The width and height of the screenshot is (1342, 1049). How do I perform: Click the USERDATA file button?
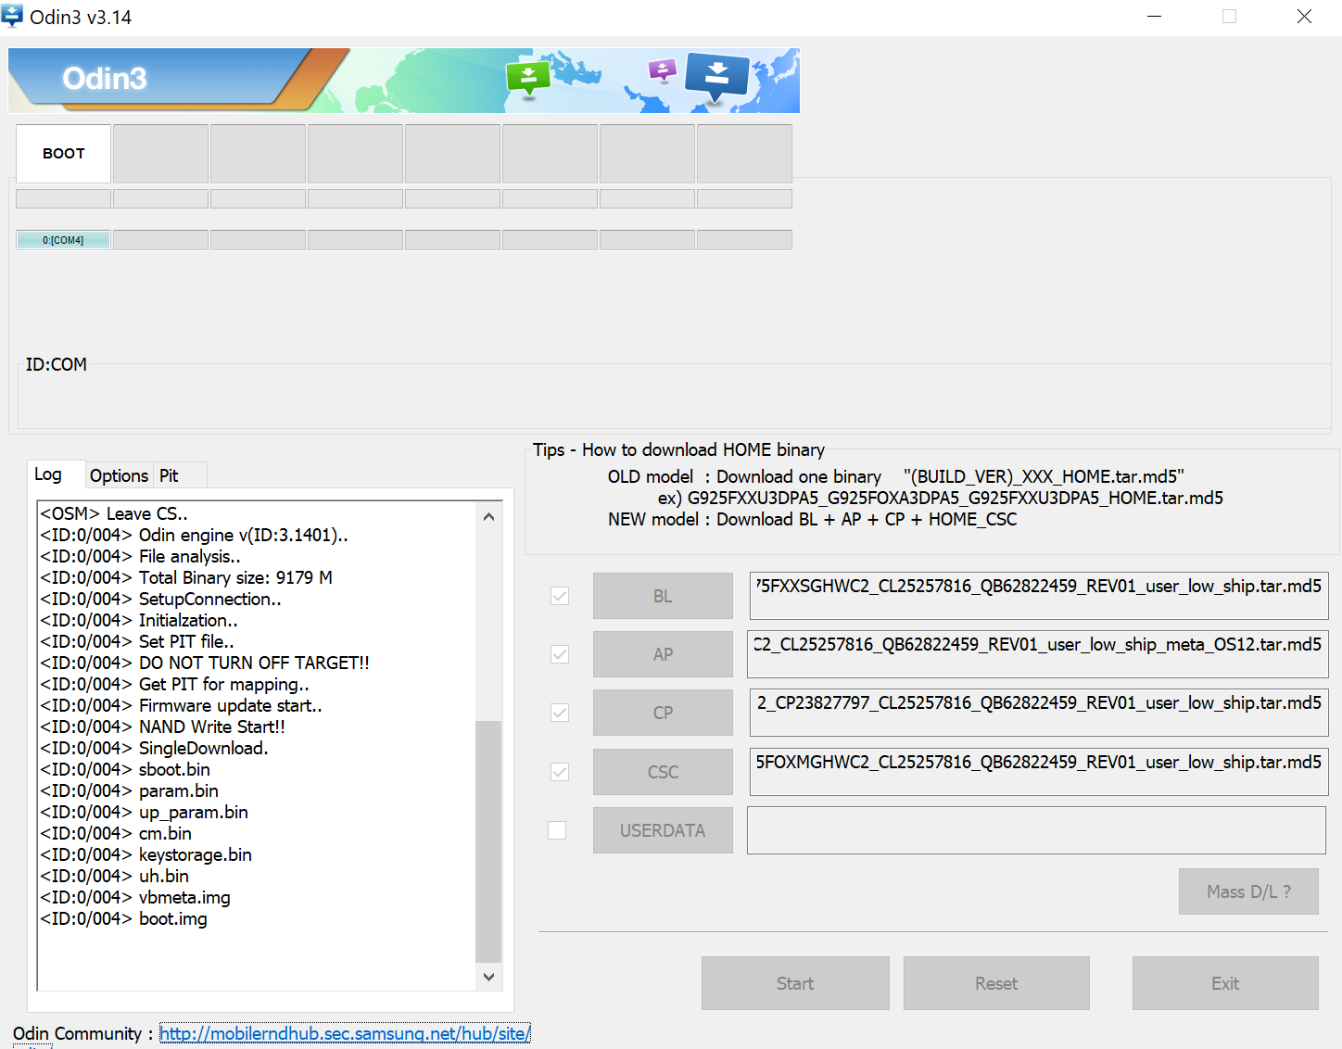(663, 830)
